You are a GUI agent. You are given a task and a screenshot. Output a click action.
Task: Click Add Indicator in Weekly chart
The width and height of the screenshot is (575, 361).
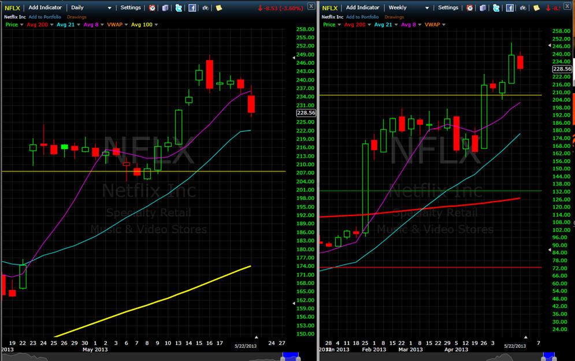[x=363, y=8]
